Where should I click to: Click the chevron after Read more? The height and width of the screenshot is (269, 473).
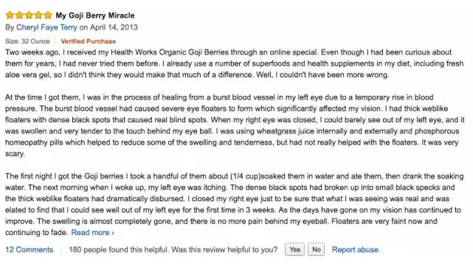pos(113,233)
